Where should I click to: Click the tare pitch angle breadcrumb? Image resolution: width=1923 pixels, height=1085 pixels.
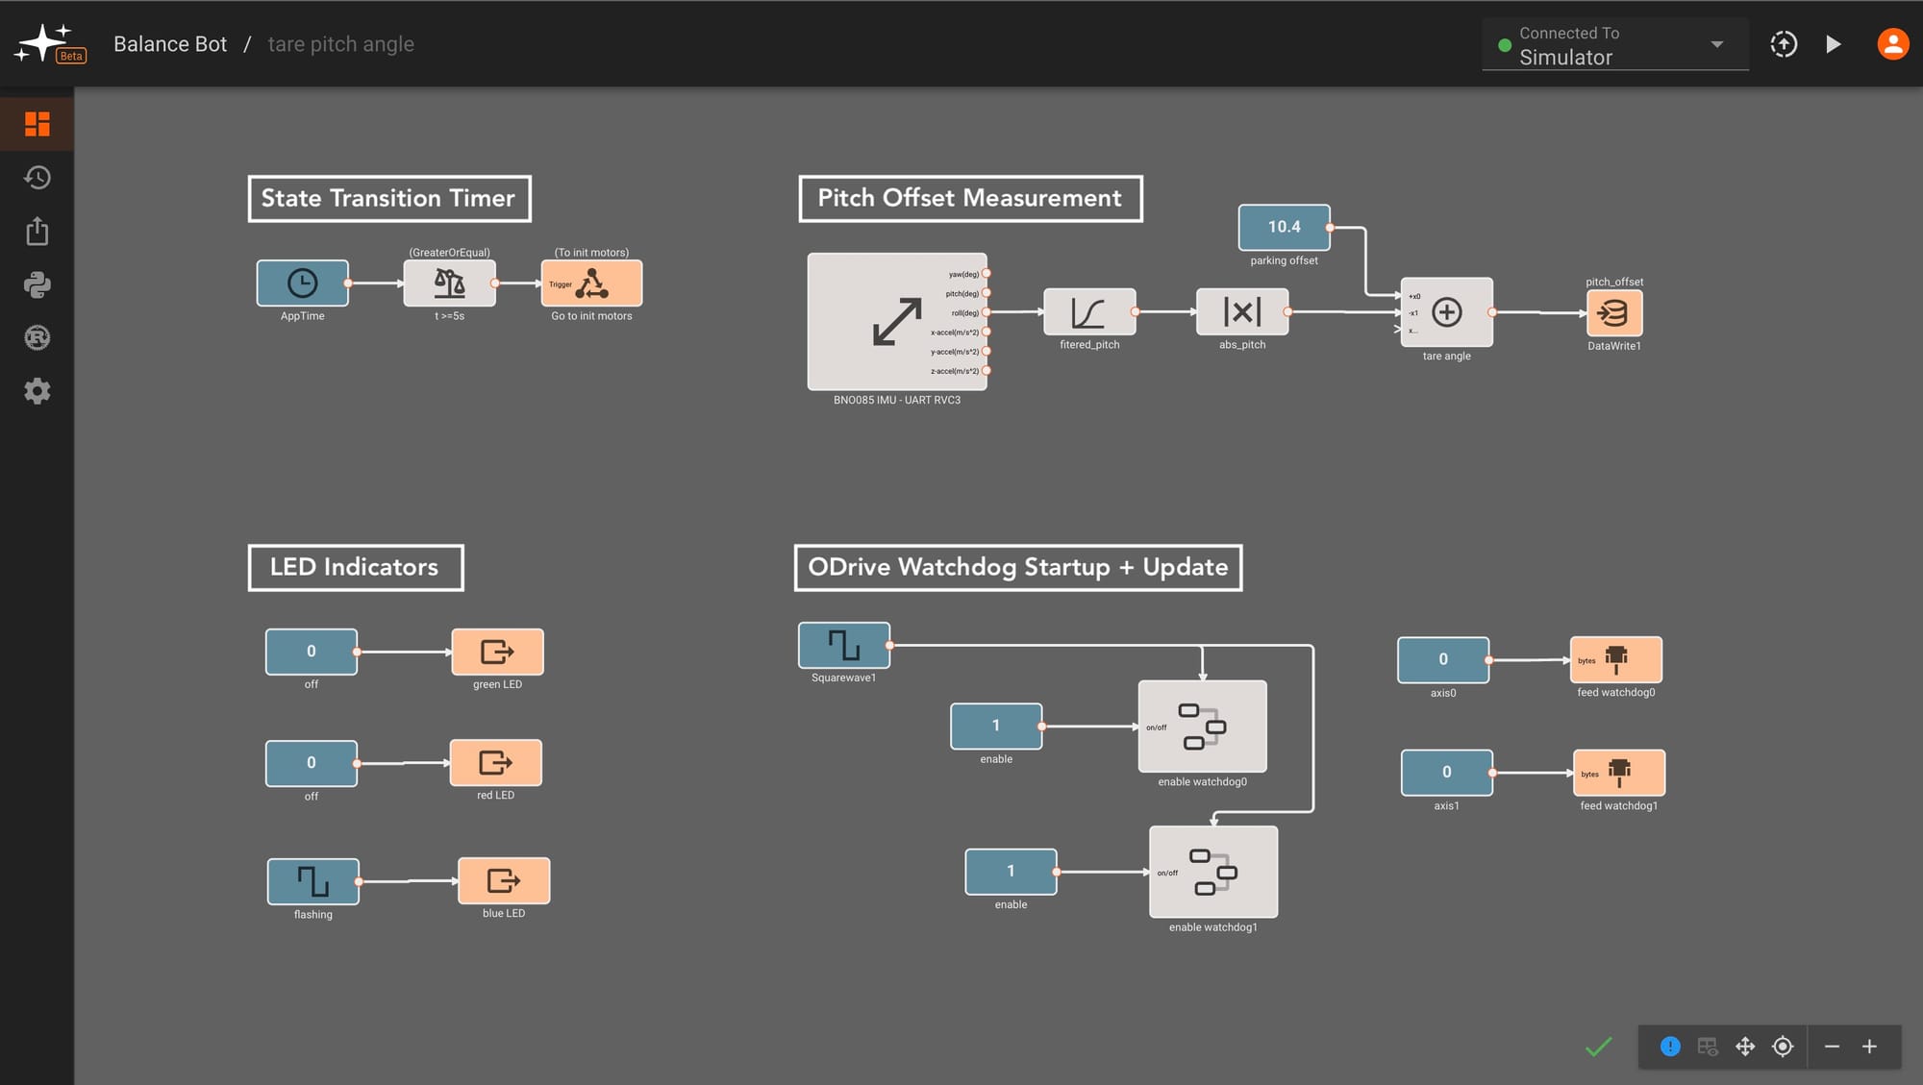click(x=340, y=44)
